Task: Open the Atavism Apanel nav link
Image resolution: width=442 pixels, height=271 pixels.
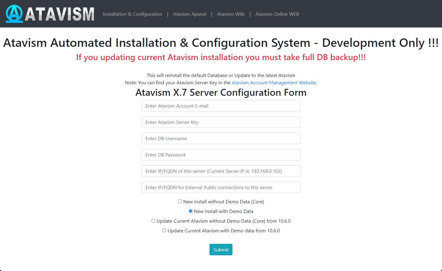Action: [x=190, y=14]
